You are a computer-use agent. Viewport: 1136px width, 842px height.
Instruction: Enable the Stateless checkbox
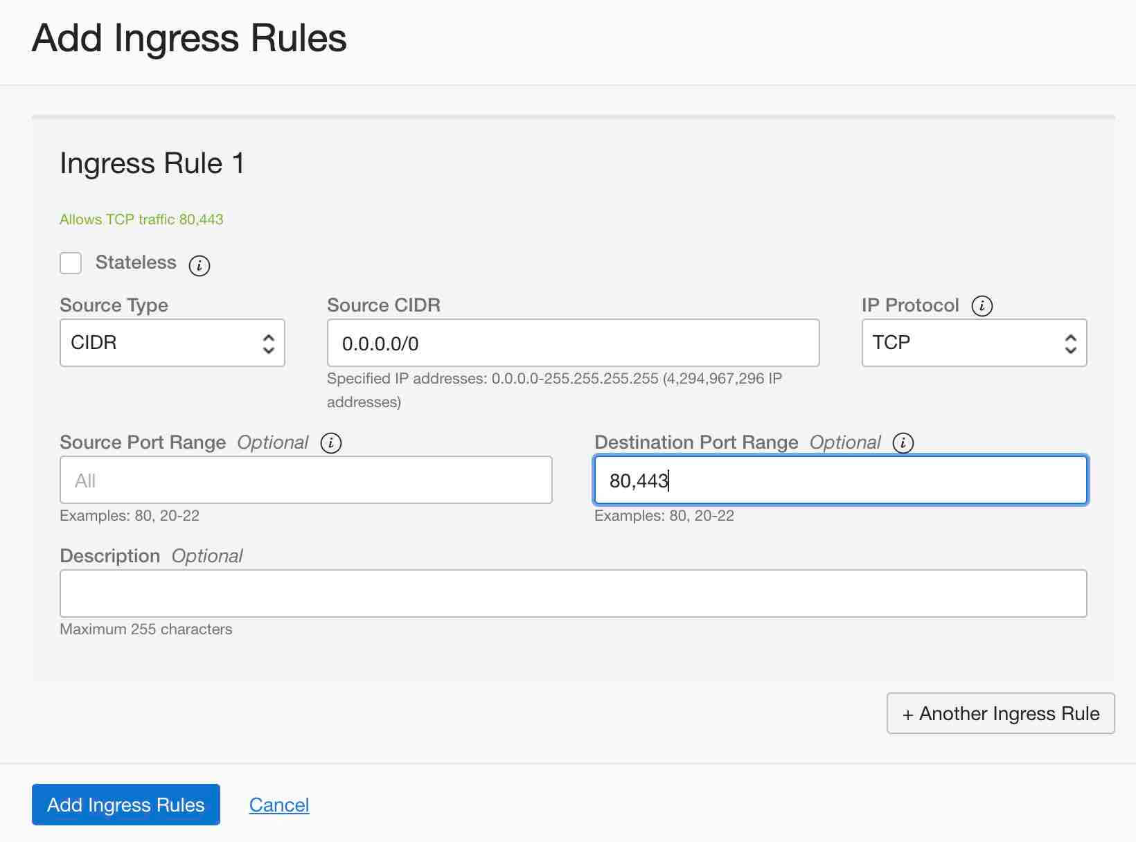tap(71, 263)
